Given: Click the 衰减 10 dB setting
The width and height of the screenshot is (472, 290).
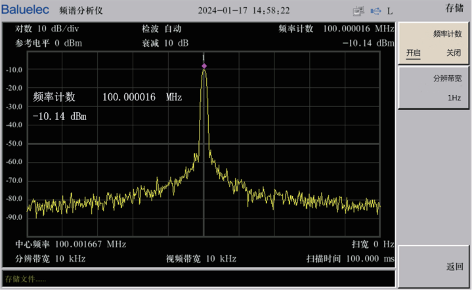Looking at the screenshot, I should pos(165,43).
